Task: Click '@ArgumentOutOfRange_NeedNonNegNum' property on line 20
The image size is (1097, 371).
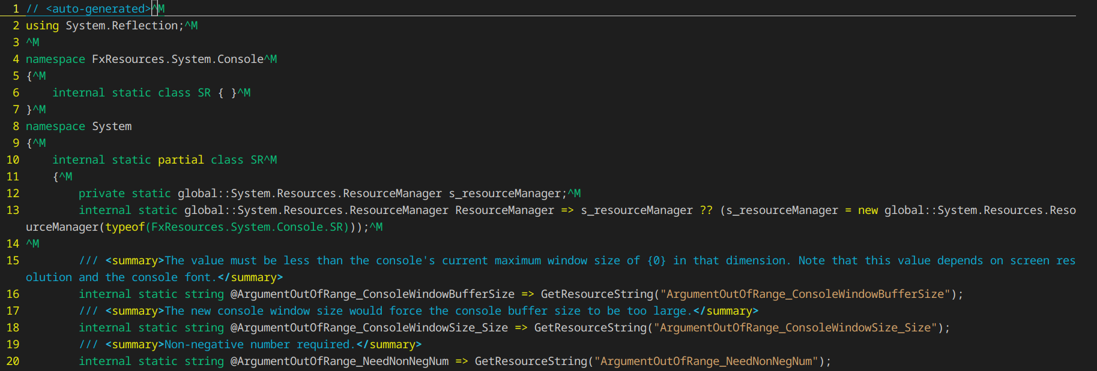Action: (x=339, y=361)
